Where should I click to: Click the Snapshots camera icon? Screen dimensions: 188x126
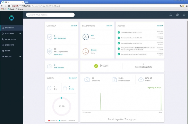tap(87, 80)
